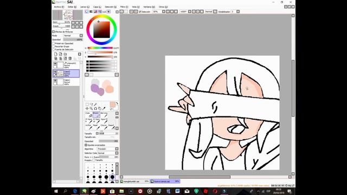Pick the Papel brush

coord(96,127)
